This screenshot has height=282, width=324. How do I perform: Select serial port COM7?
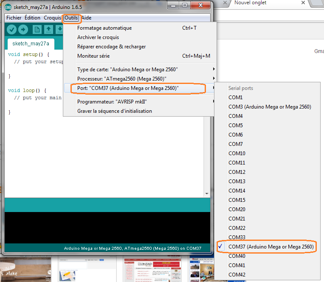(x=268, y=144)
